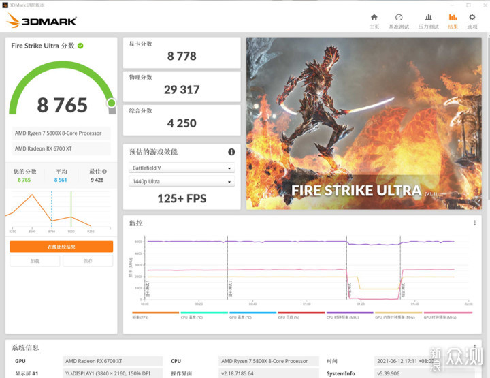Click the 125+ FPS estimate
This screenshot has height=378, width=490.
182,199
